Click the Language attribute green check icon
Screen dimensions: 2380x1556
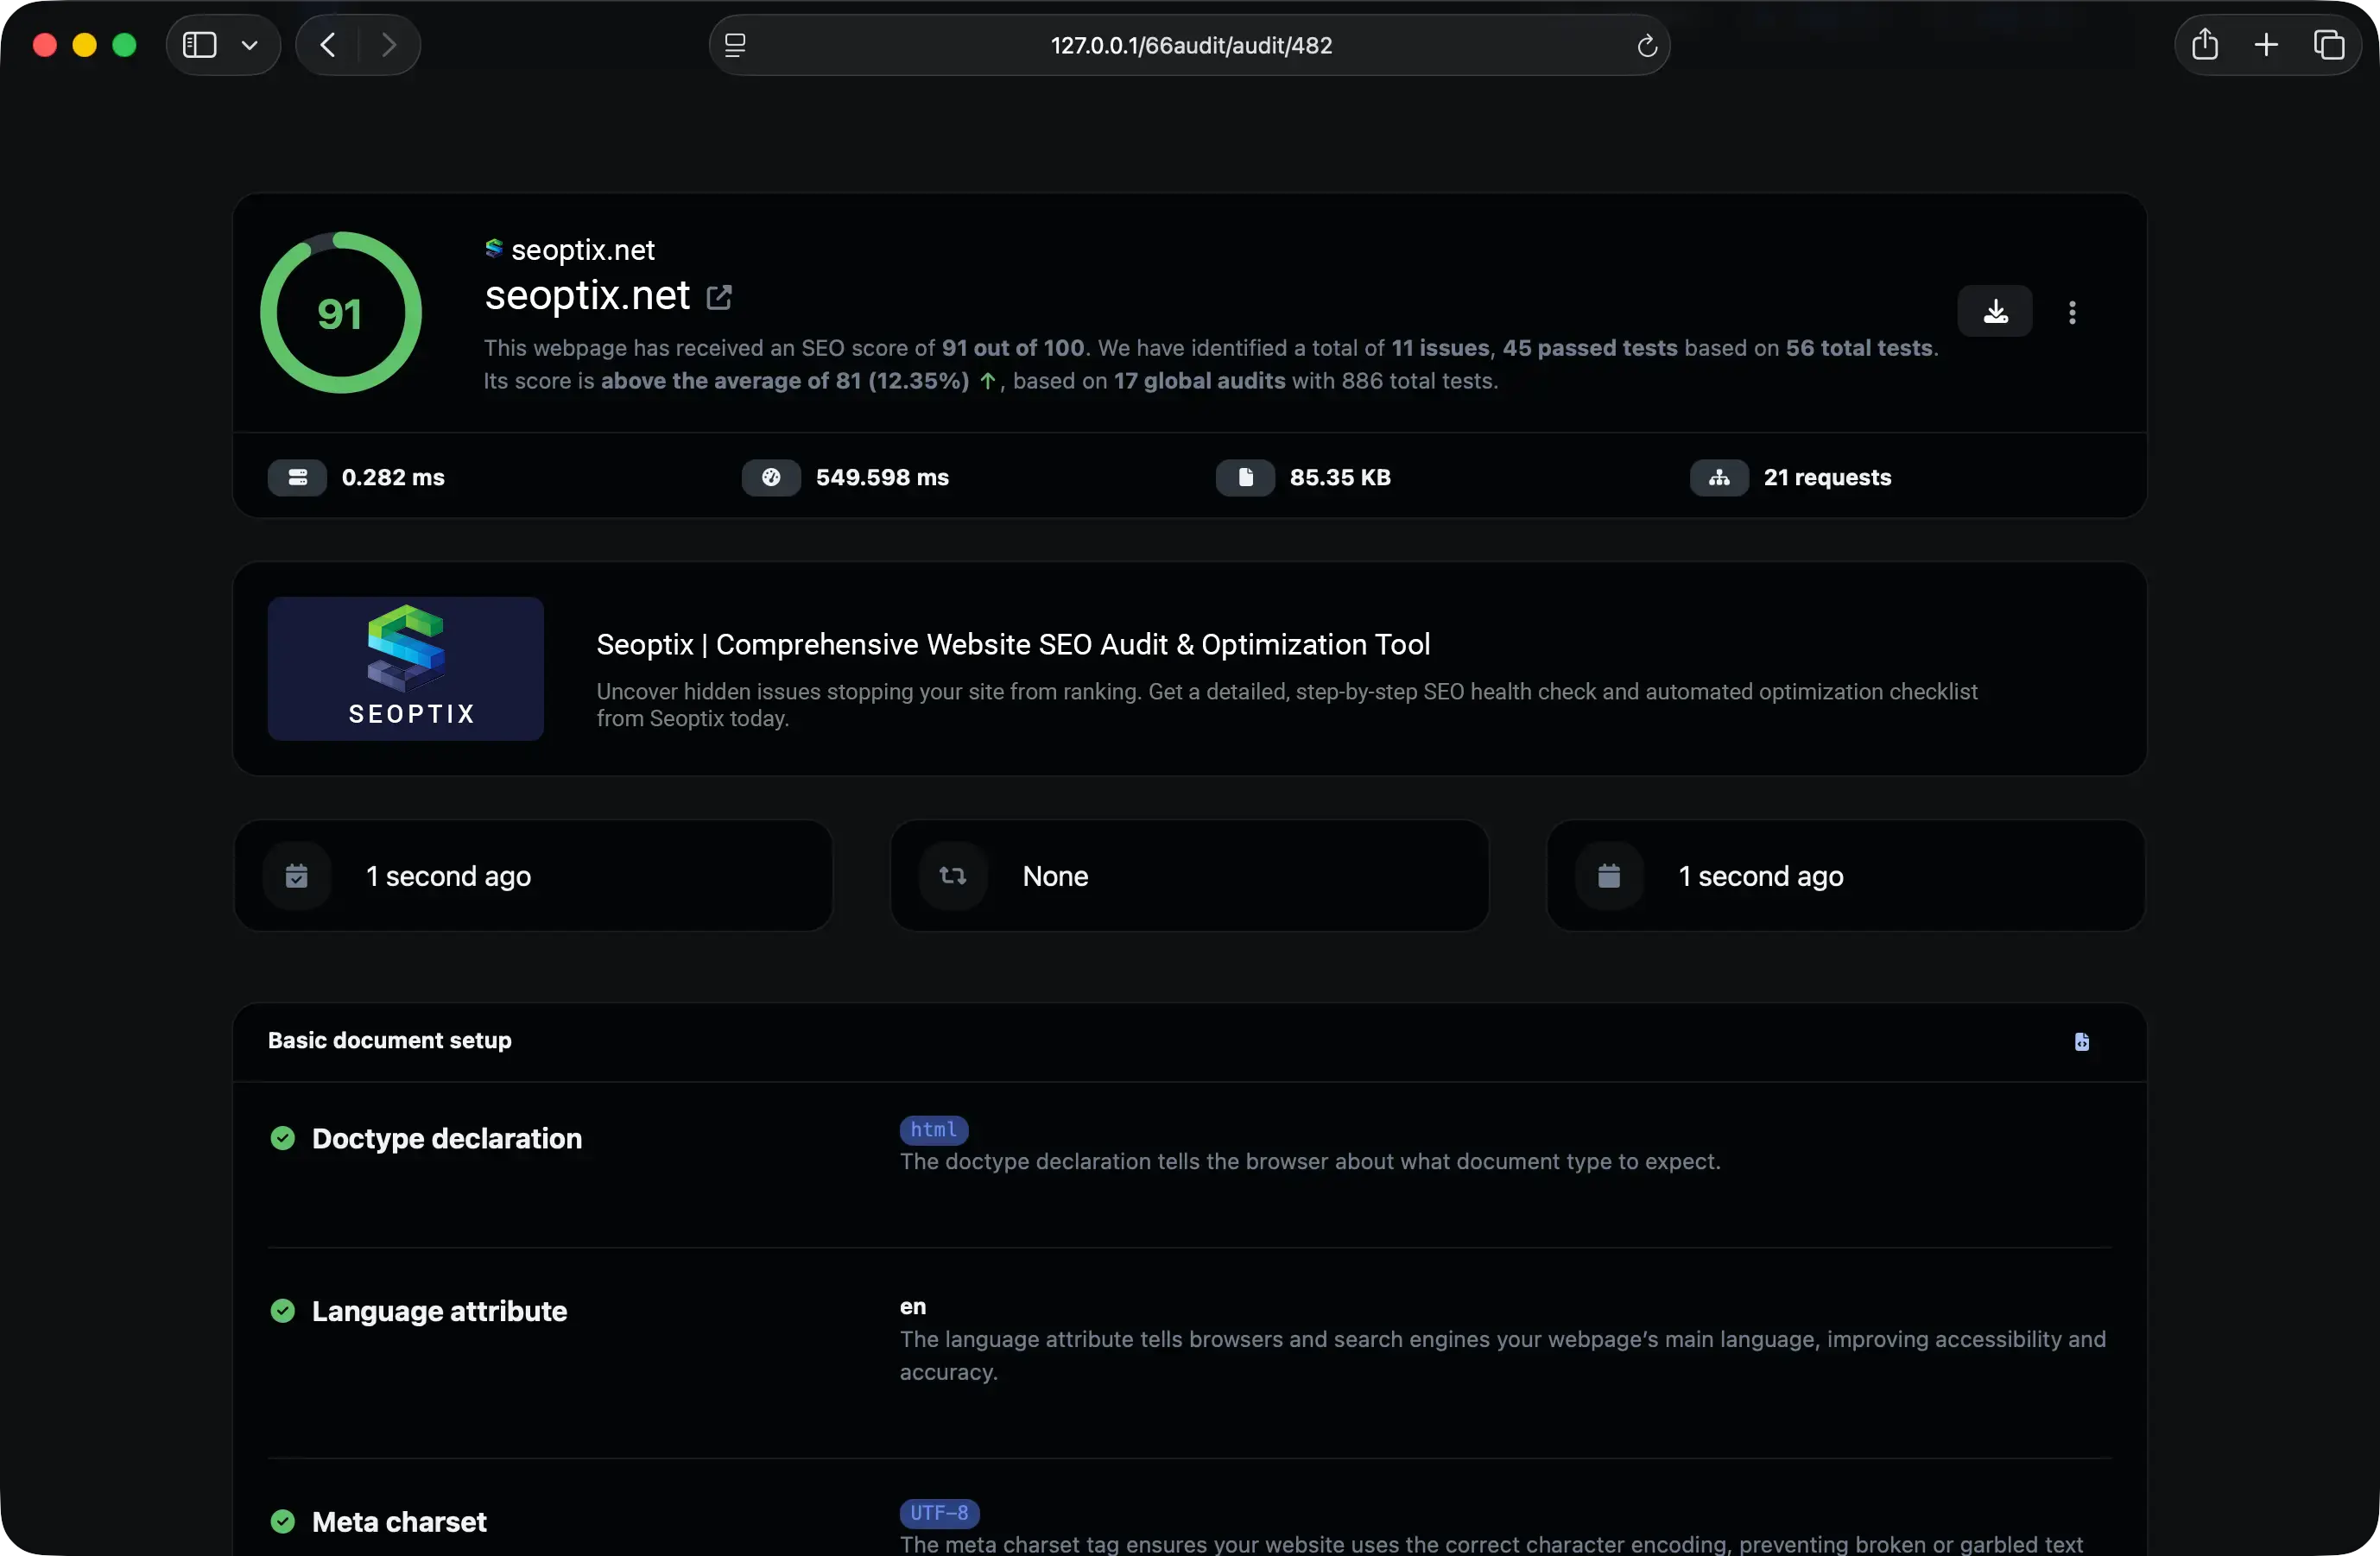283,1310
